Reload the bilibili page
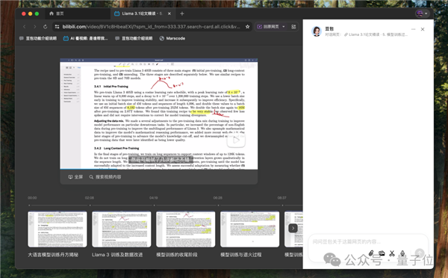The height and width of the screenshot is (278, 448). pyautogui.click(x=45, y=27)
